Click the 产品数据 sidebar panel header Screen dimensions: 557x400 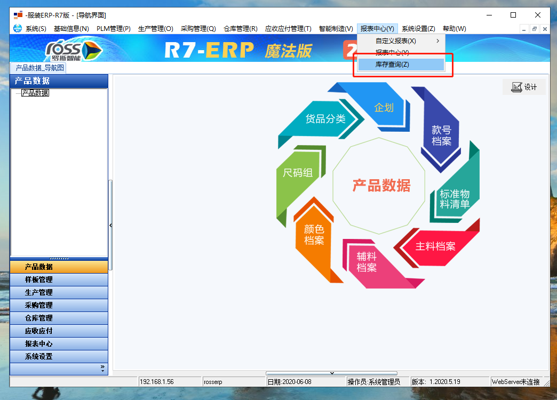[x=59, y=81]
